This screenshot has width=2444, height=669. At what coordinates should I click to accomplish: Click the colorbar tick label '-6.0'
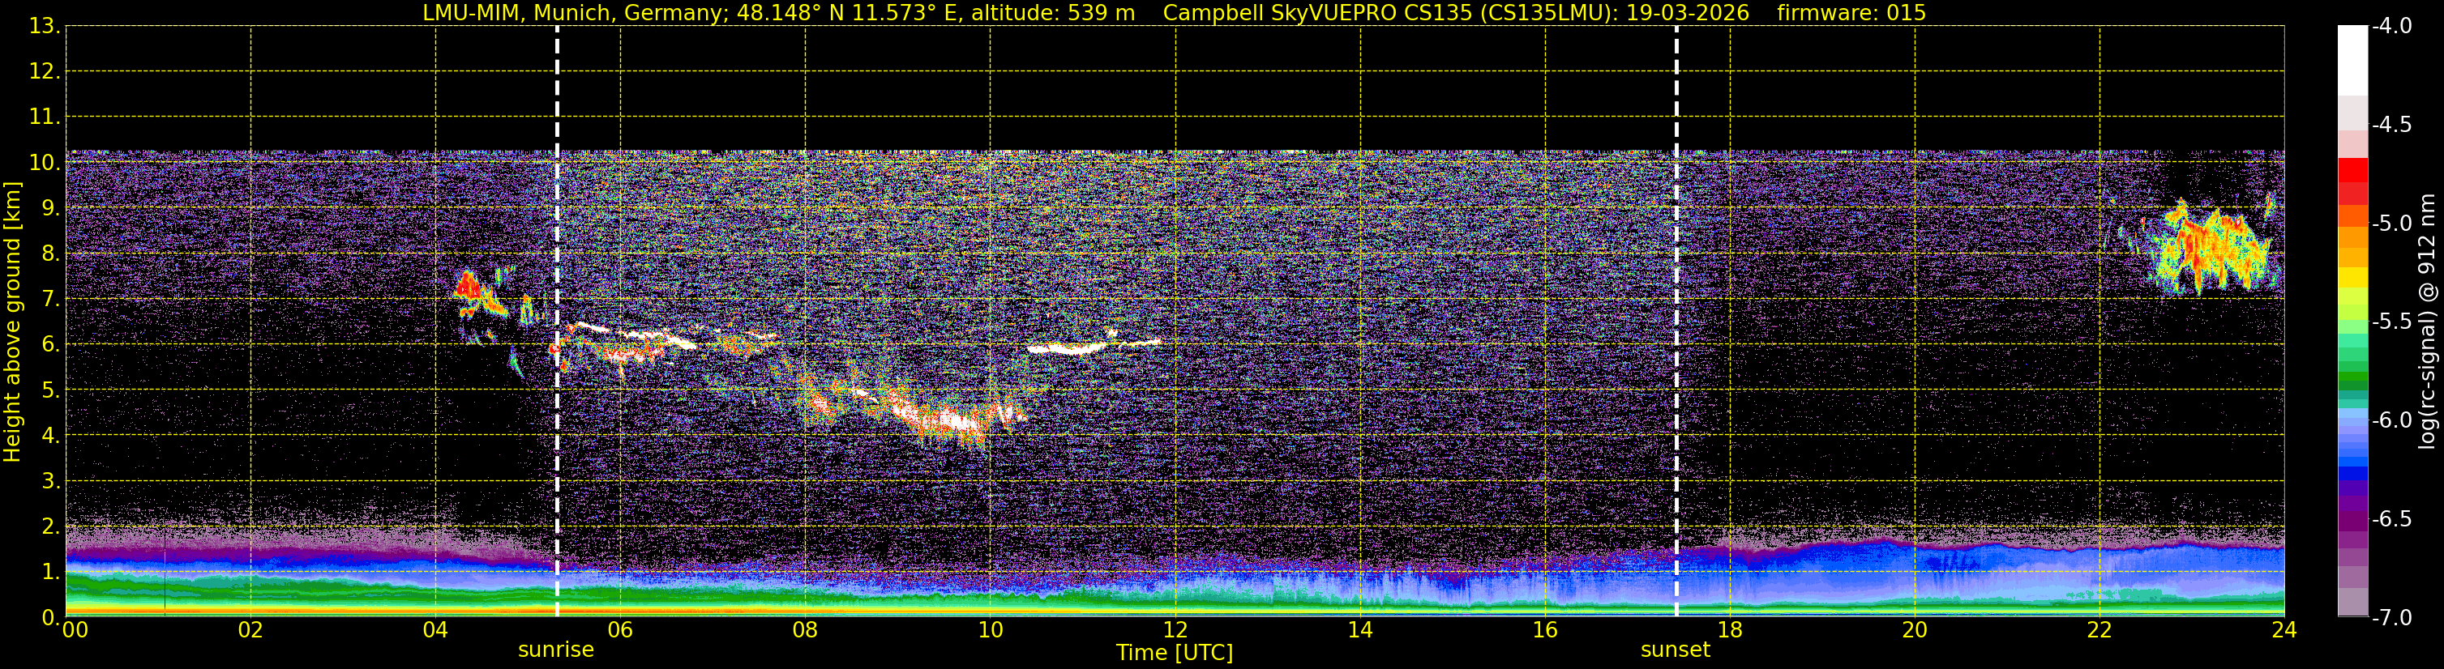[2392, 420]
